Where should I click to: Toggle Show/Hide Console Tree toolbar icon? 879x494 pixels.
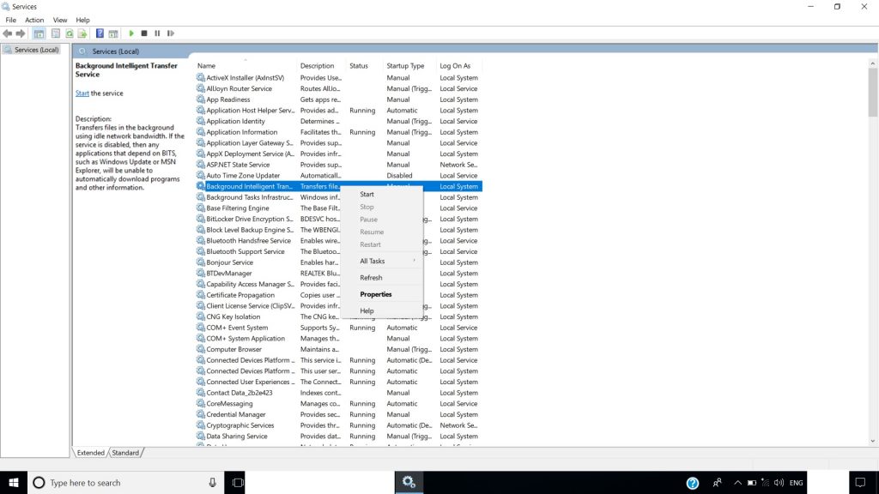(x=39, y=33)
